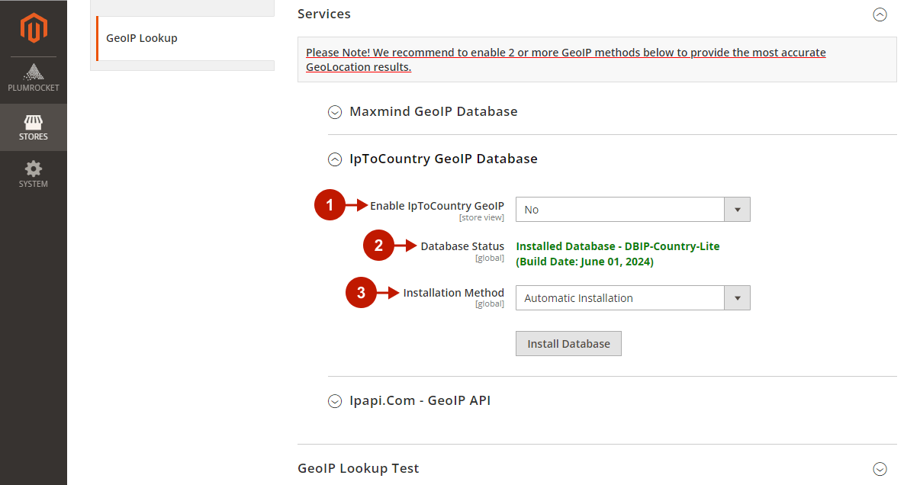Click red step marker number 3

(x=362, y=293)
